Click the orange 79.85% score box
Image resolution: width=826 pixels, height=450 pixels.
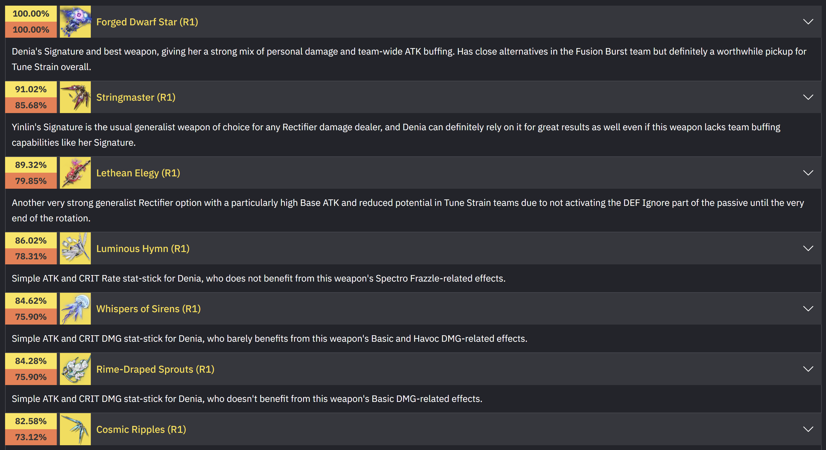31,181
